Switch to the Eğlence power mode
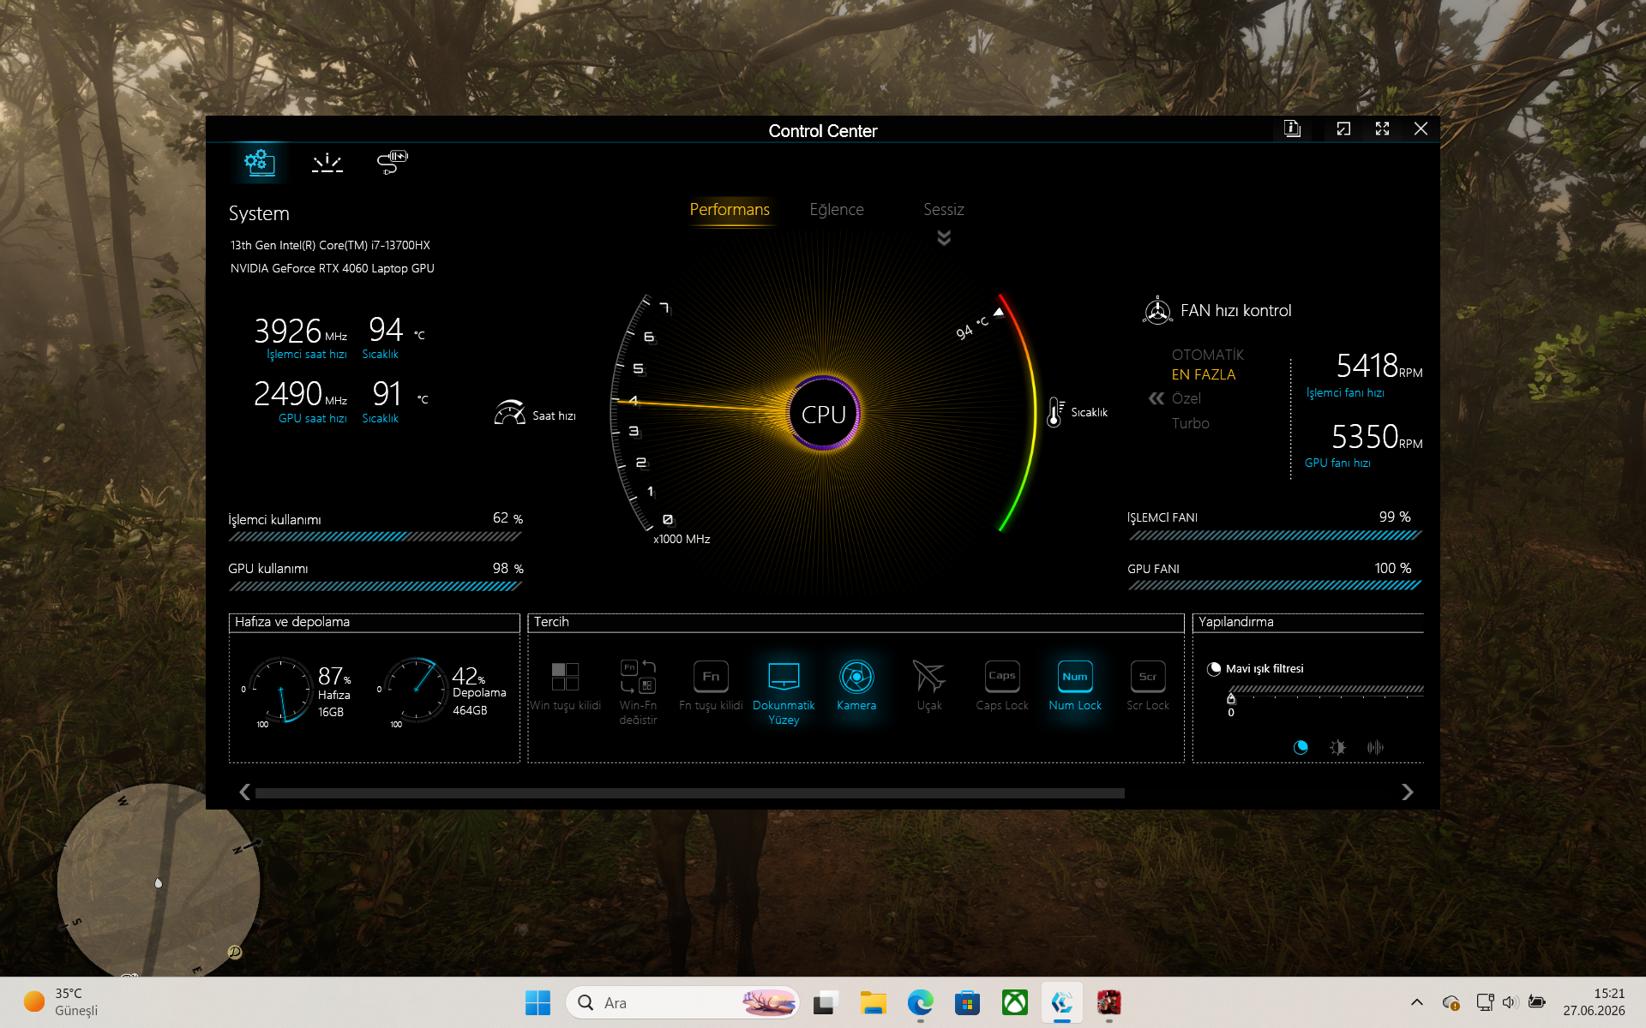This screenshot has height=1028, width=1646. 837,210
